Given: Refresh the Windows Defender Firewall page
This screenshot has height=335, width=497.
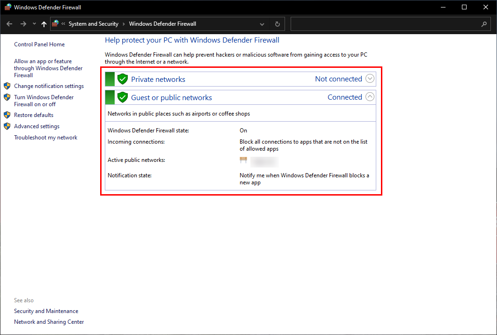Looking at the screenshot, I should (x=278, y=24).
